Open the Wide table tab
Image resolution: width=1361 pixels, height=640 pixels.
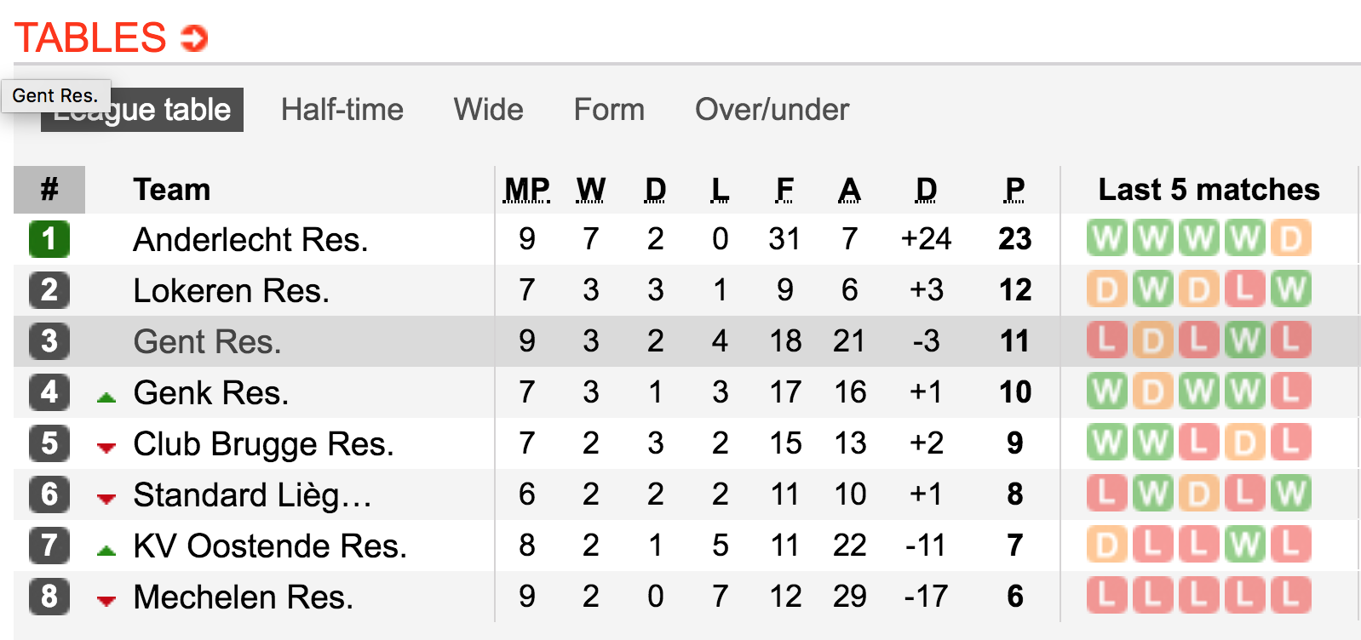click(x=489, y=110)
